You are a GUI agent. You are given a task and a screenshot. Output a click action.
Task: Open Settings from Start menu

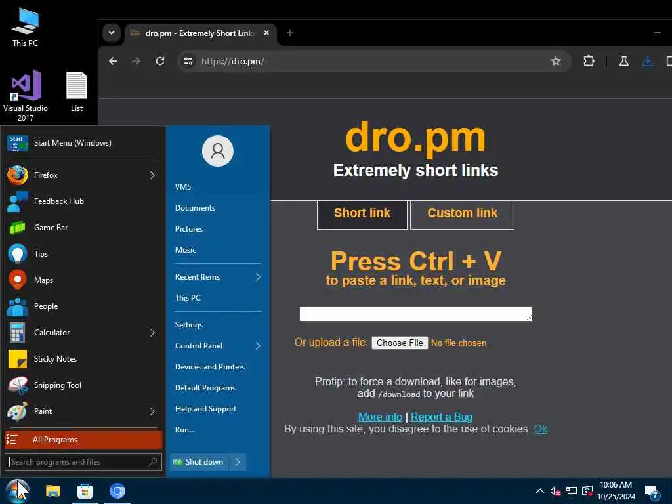click(x=188, y=325)
